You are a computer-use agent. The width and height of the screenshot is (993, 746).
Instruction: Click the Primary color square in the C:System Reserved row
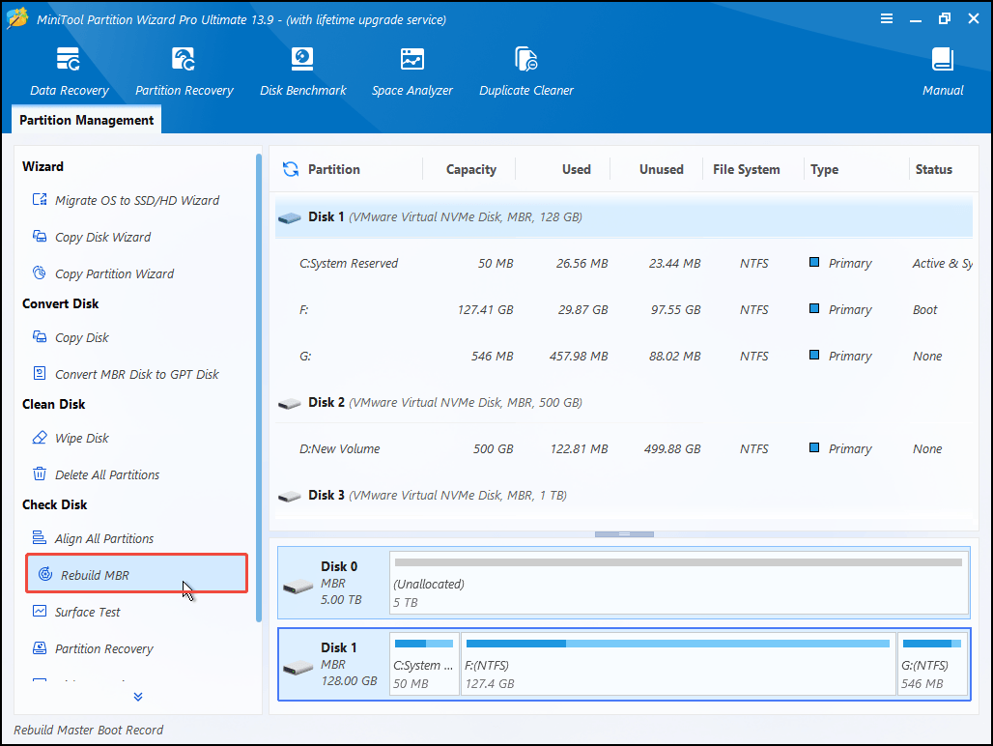coord(814,262)
